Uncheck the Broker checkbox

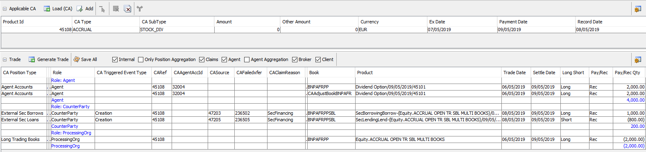click(295, 60)
